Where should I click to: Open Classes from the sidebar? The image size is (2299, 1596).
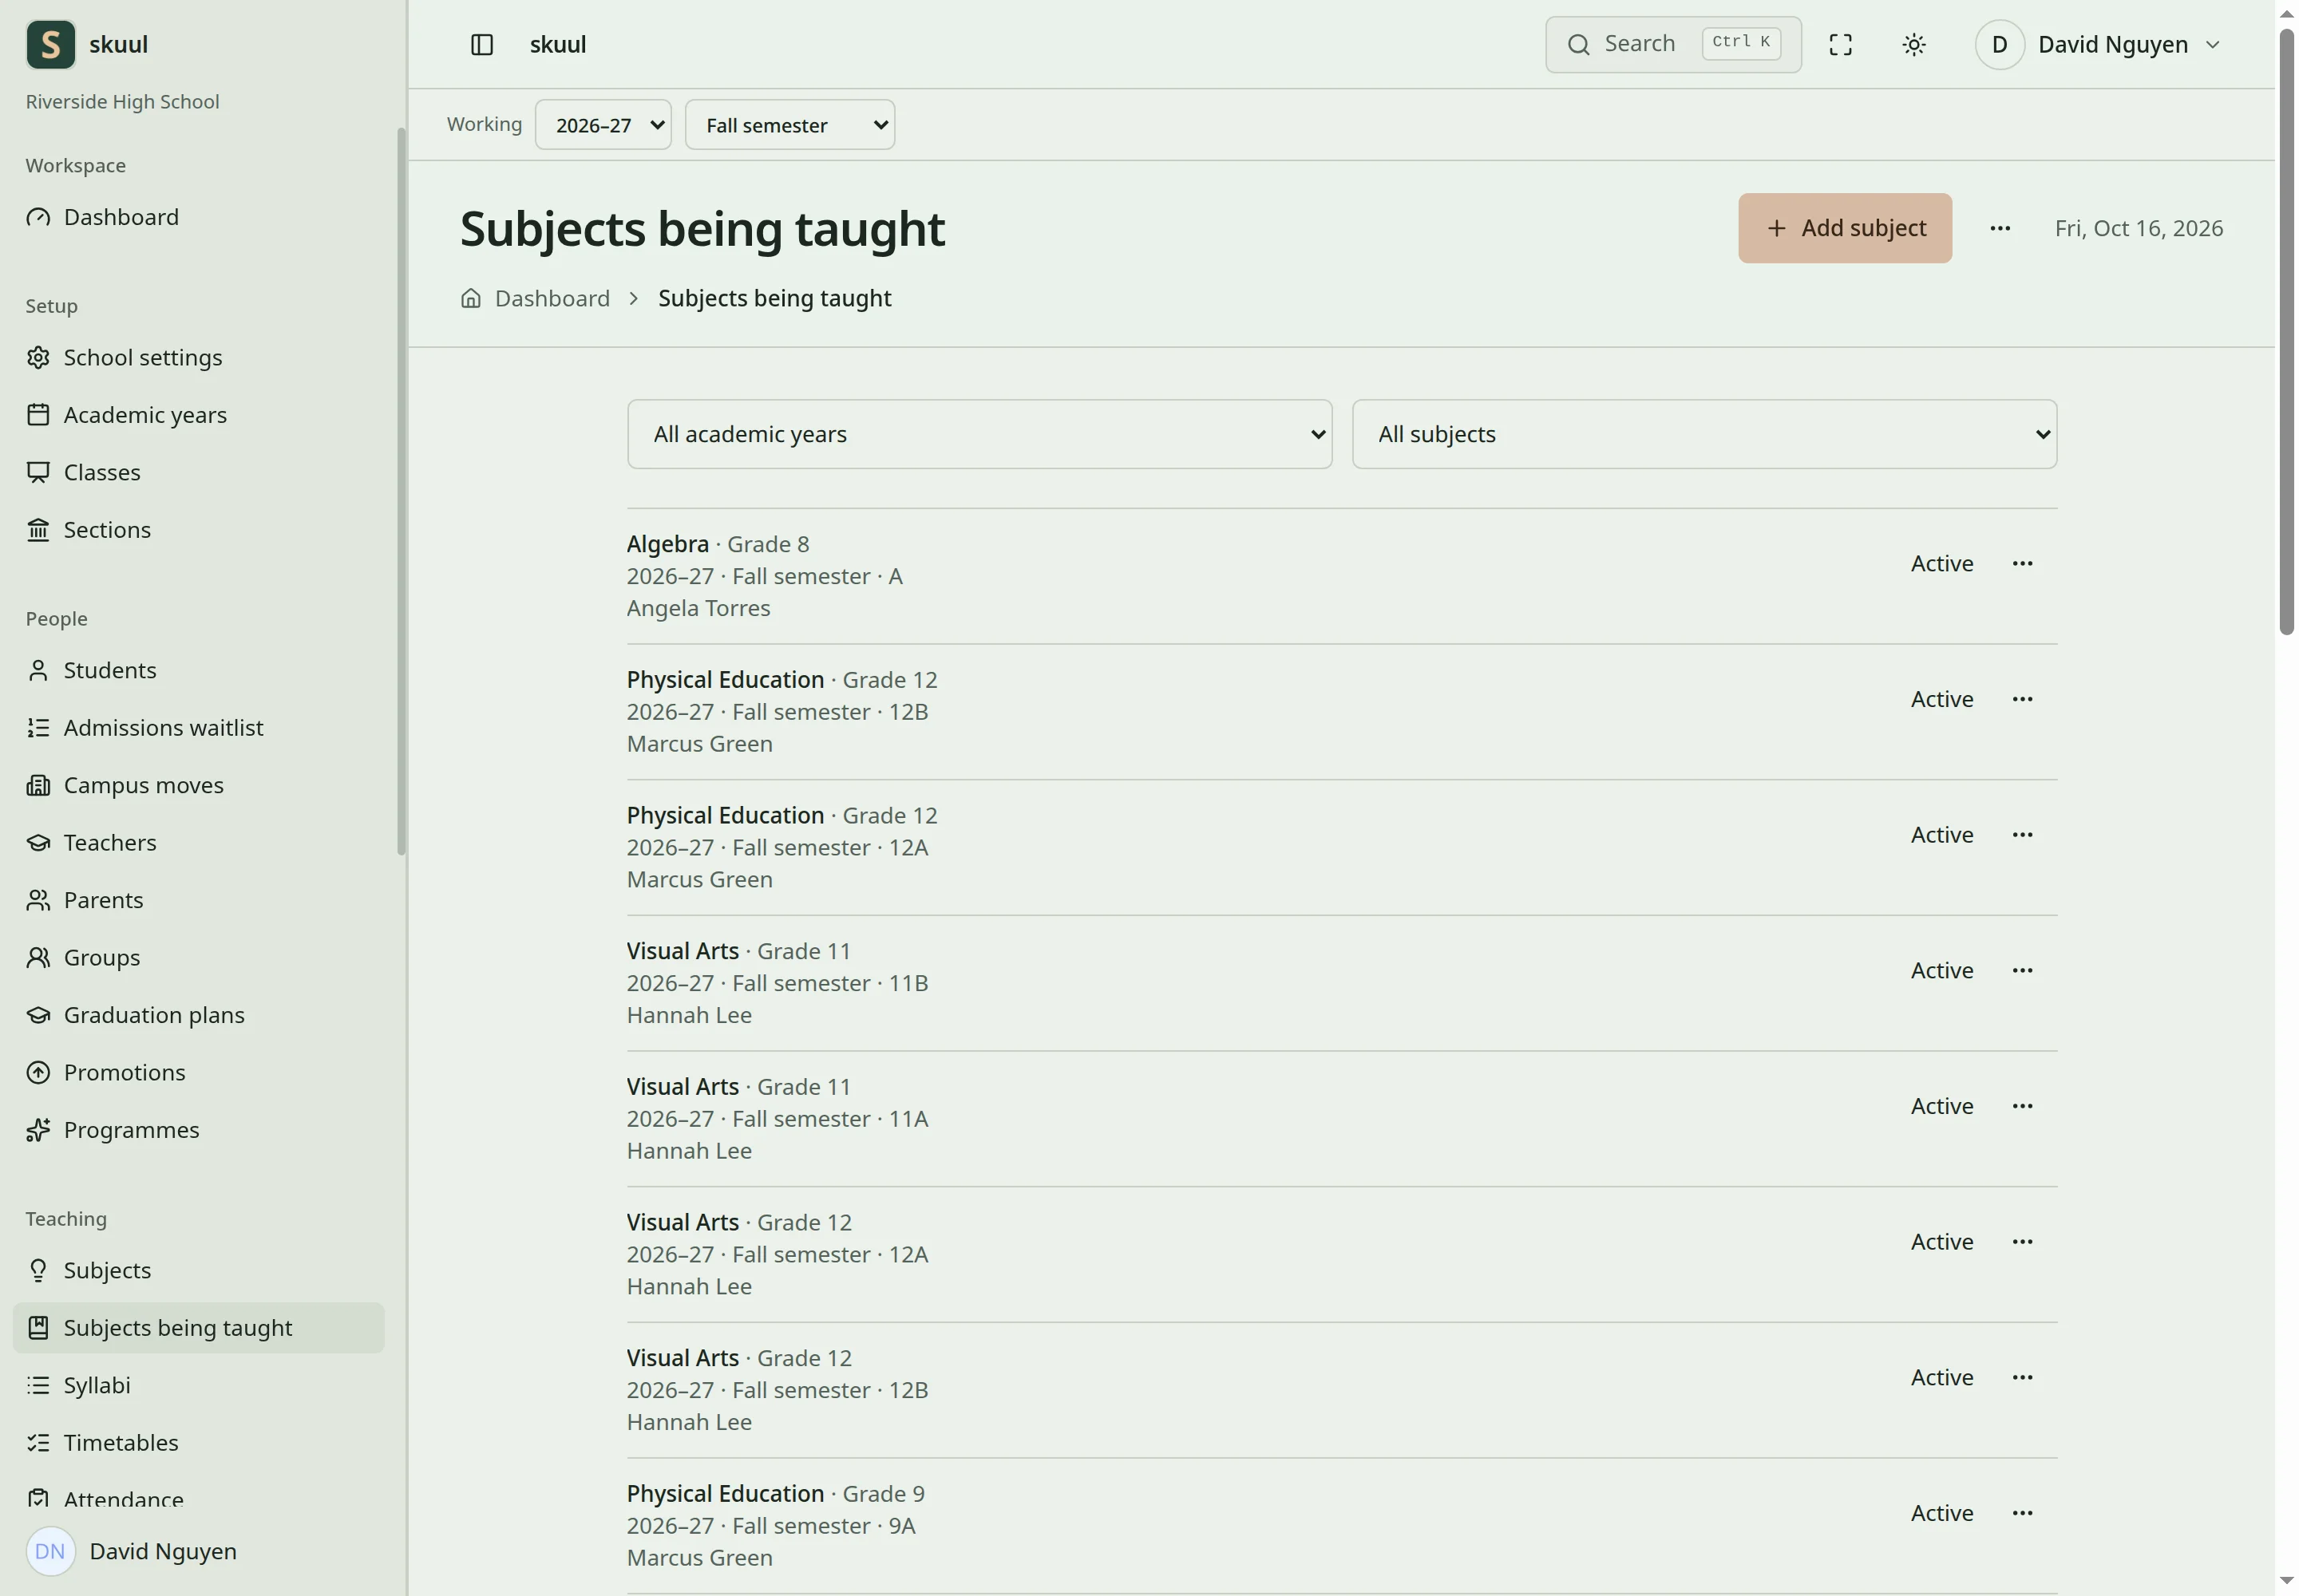pyautogui.click(x=198, y=472)
